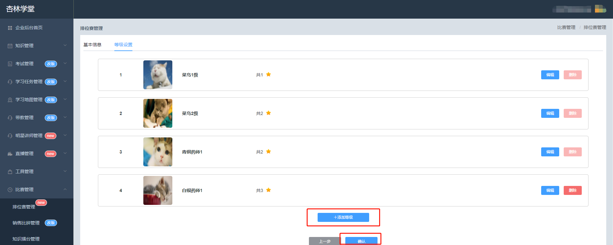
Task: Expand the 直播管理 menu chevron
Action: (65, 153)
